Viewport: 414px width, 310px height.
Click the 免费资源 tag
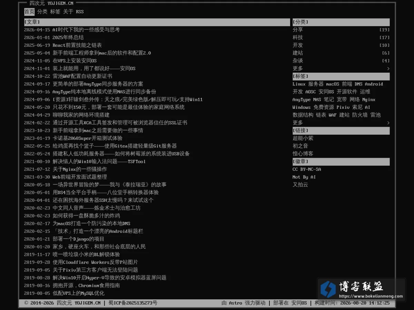point(324,107)
